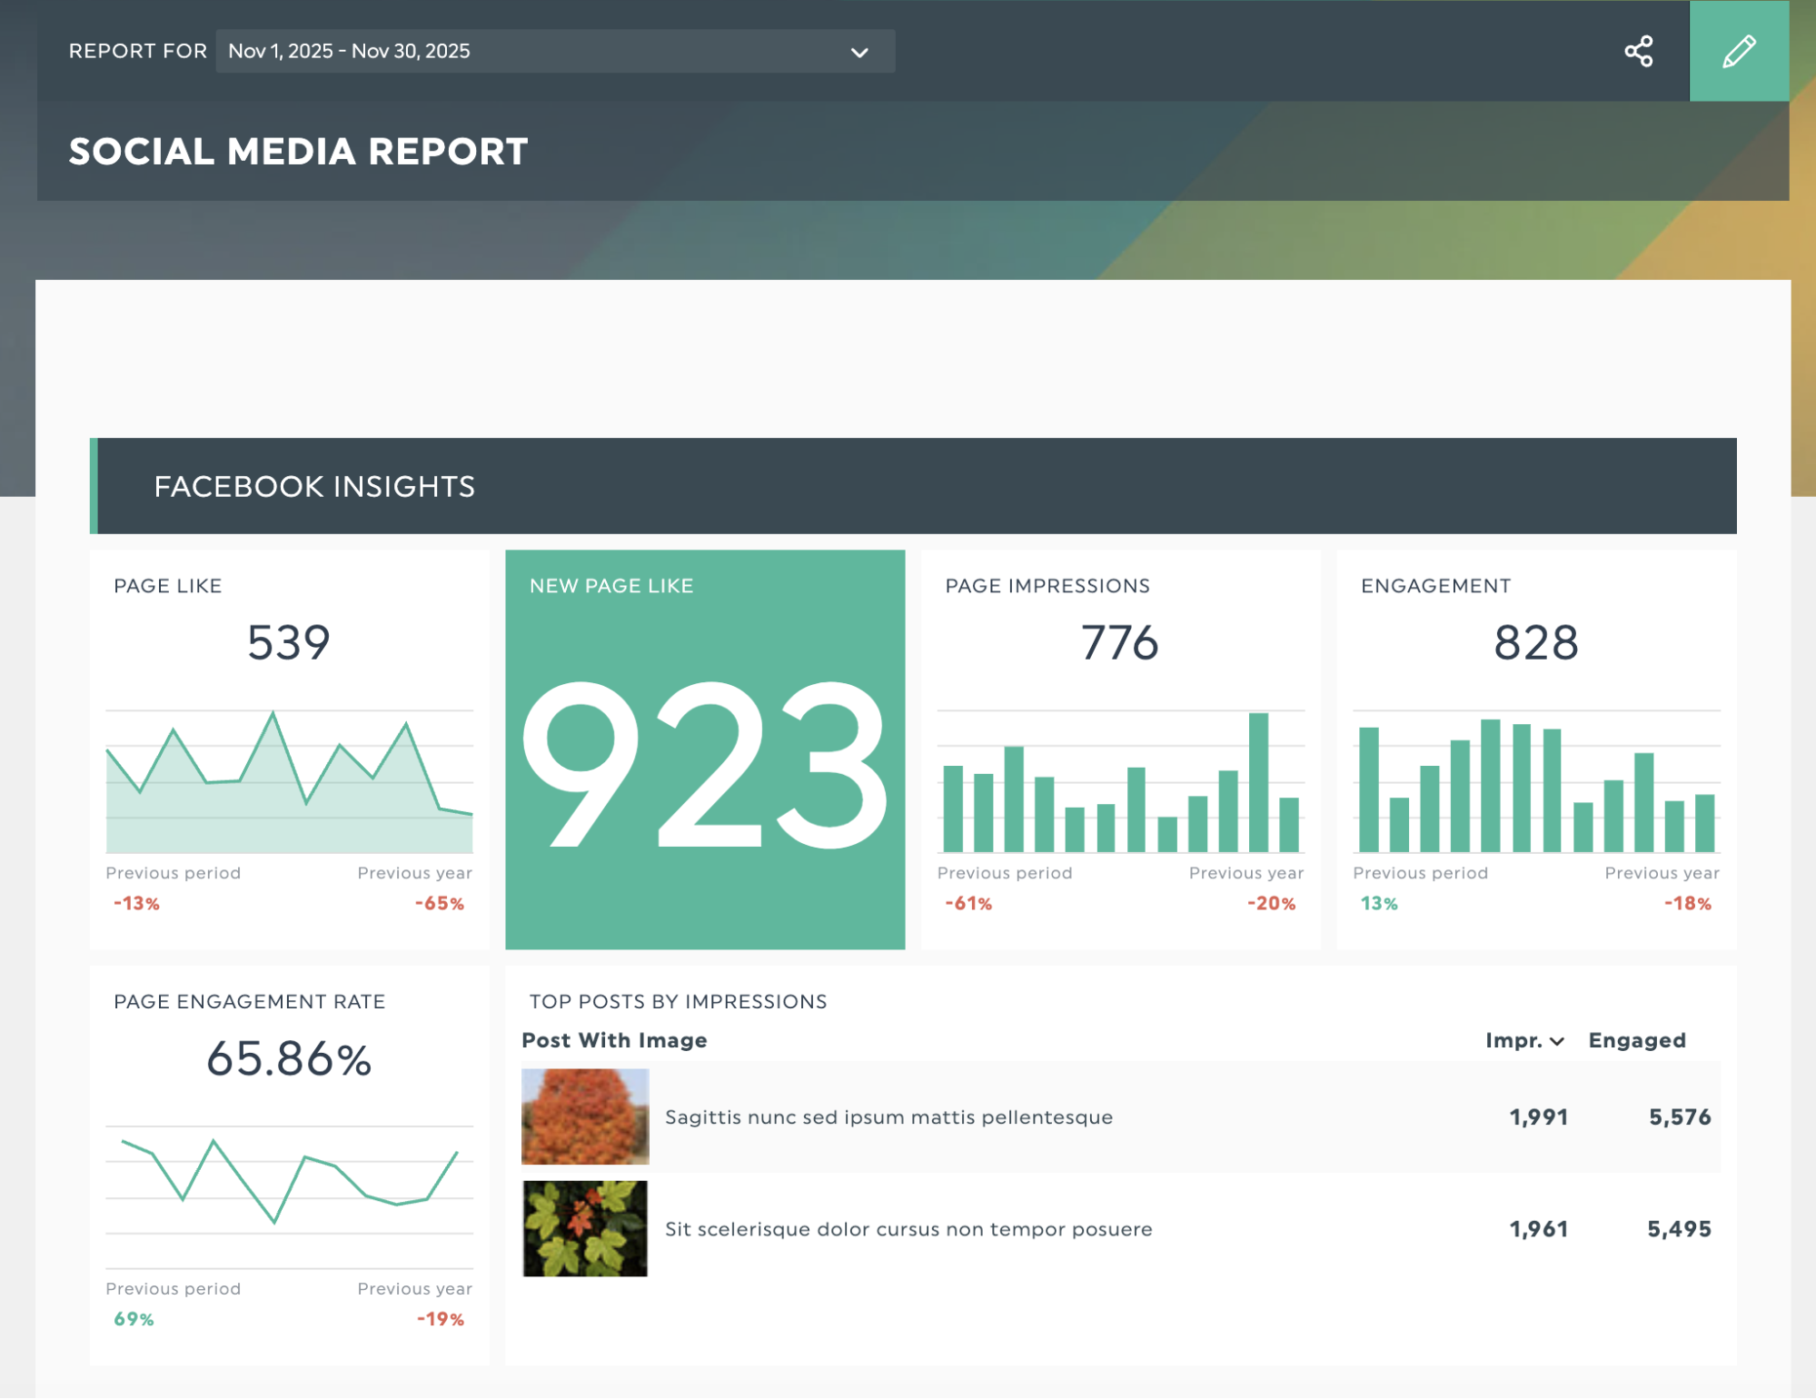Select the FACEBOOK INSIGHTS section header
This screenshot has height=1399, width=1816.
[x=313, y=486]
